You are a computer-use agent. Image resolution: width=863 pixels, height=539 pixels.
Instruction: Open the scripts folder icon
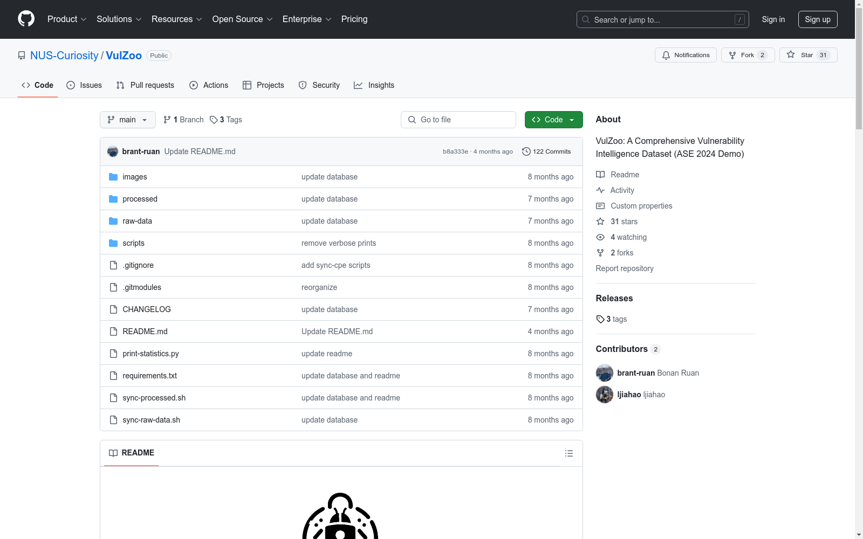coord(113,243)
